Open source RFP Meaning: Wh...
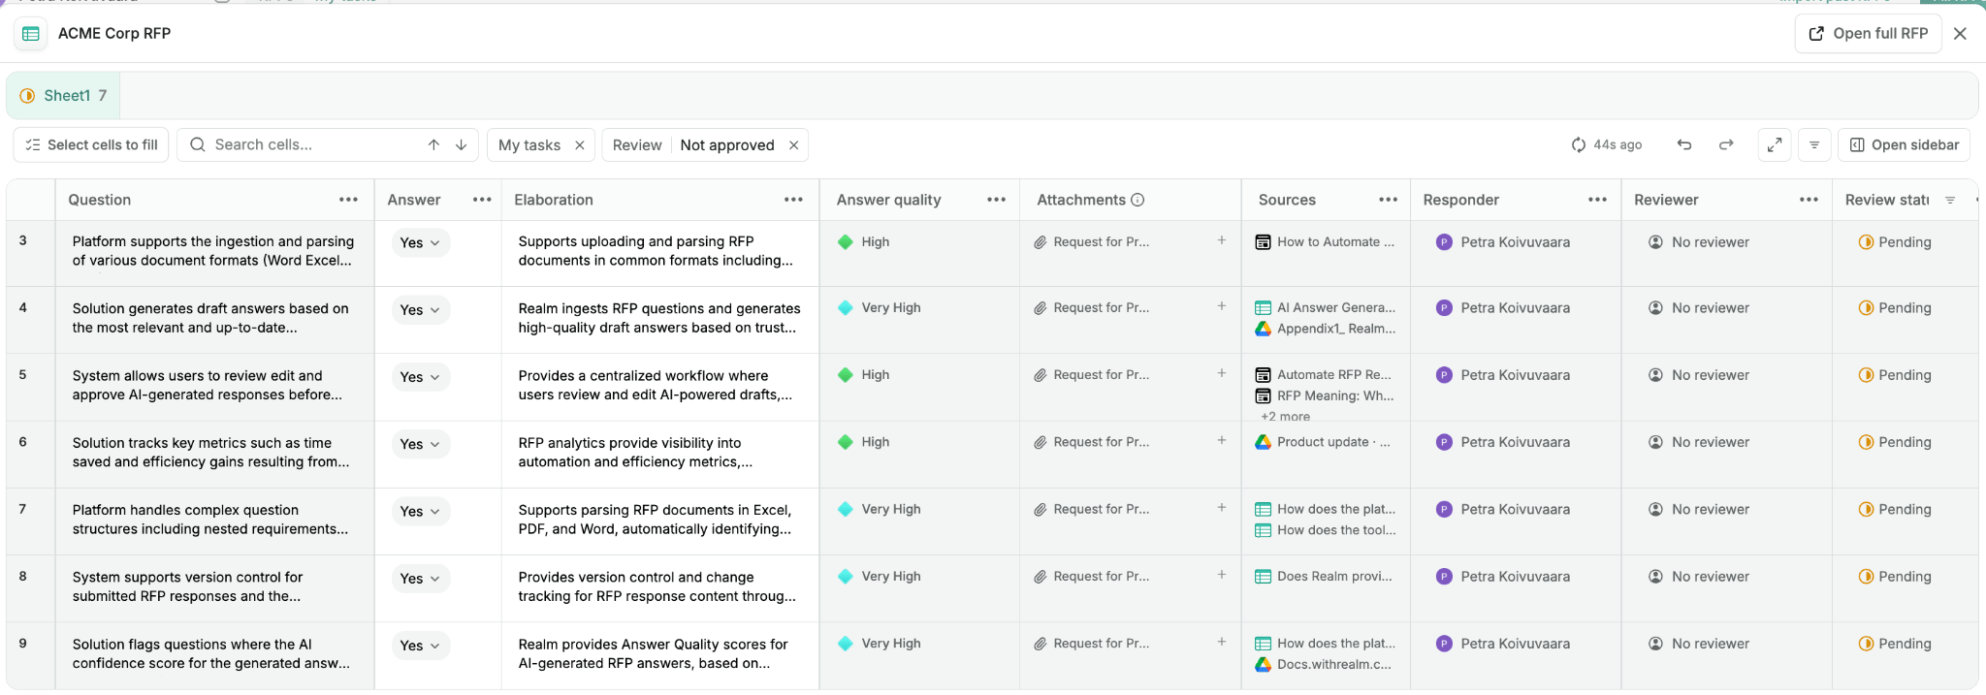 [x=1325, y=395]
